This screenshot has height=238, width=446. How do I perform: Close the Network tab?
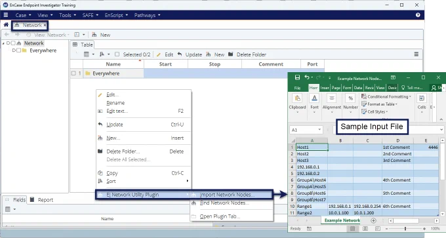(x=45, y=26)
